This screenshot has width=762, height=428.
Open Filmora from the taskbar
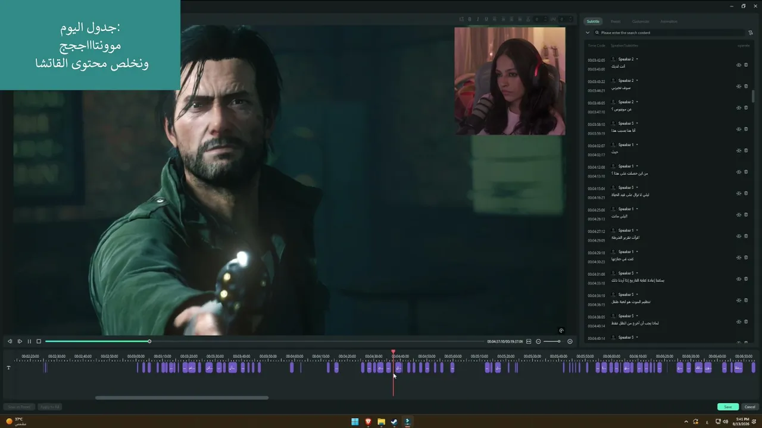(x=407, y=421)
